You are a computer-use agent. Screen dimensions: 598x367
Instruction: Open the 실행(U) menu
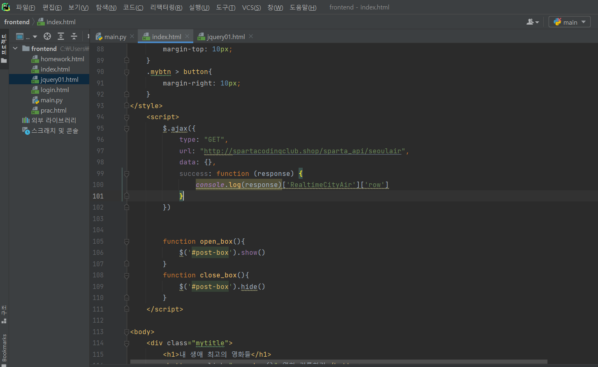(199, 7)
